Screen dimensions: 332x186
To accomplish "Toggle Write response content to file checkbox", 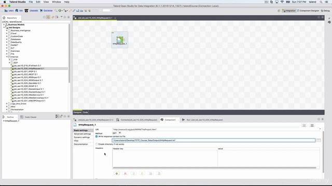I will click(x=96, y=136).
